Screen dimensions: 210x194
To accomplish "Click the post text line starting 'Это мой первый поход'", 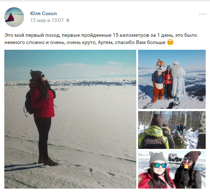I will [x=101, y=35].
